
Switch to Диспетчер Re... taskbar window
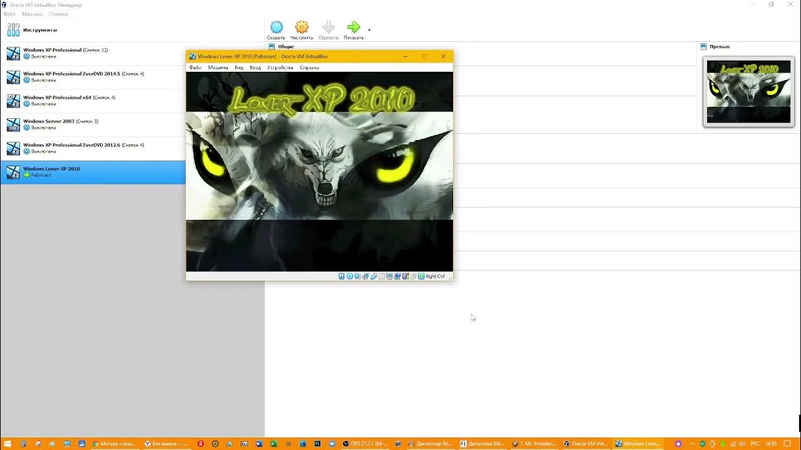tap(431, 444)
